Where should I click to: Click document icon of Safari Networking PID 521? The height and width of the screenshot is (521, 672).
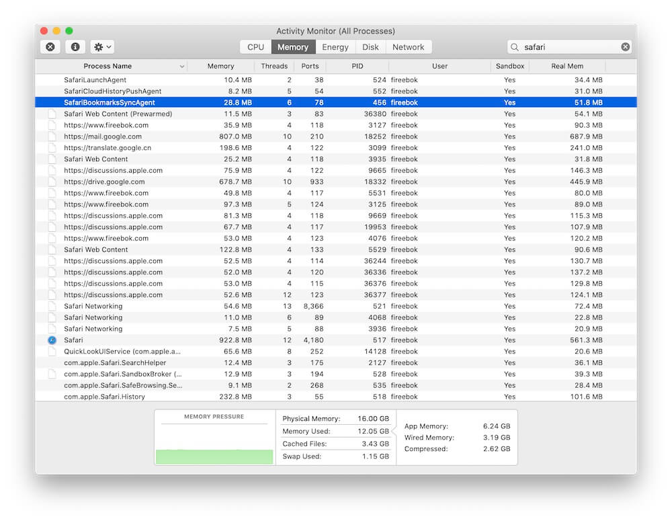pyautogui.click(x=52, y=306)
